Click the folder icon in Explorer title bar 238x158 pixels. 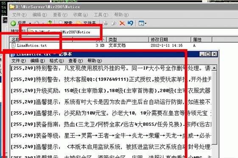12,7
